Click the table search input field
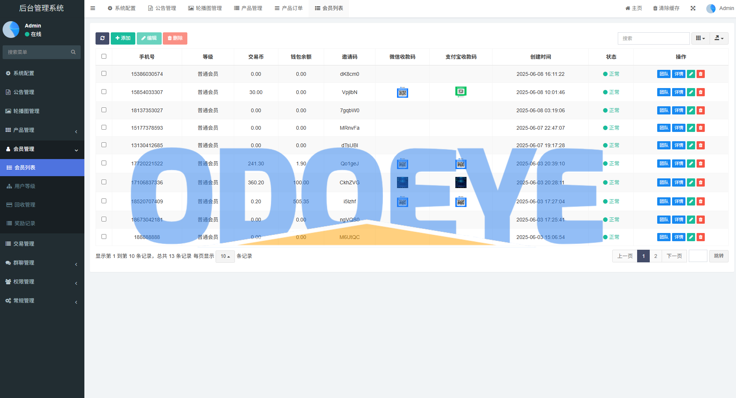 [x=653, y=38]
